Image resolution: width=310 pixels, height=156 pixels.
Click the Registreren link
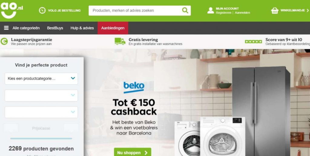(x=223, y=13)
